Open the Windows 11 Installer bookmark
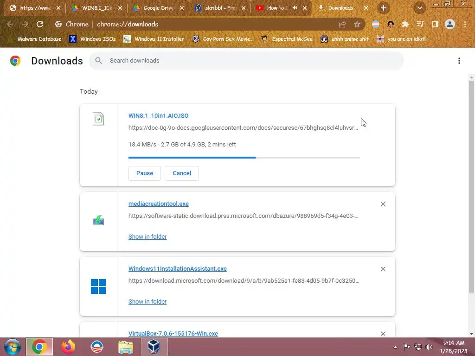 pos(154,39)
